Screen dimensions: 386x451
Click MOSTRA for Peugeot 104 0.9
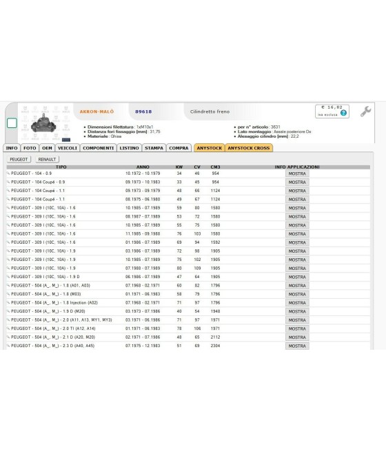pos(297,174)
